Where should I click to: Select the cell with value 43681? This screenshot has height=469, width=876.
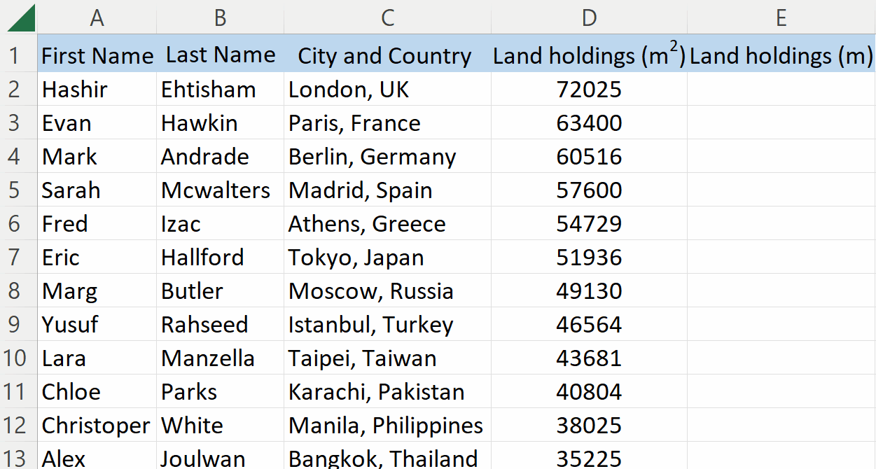[589, 358]
